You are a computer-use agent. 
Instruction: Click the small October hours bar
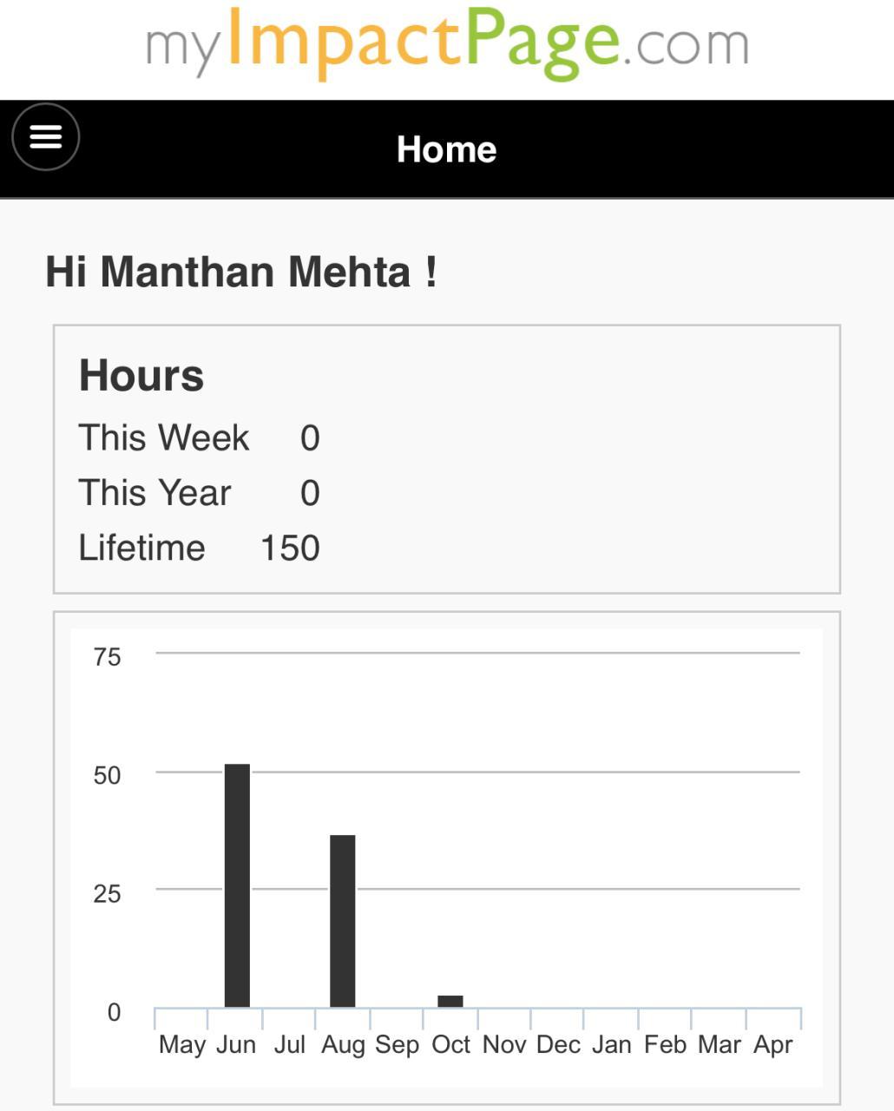click(450, 1001)
